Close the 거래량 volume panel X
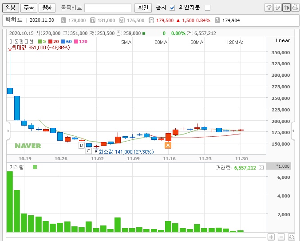Viewport: 300px width, 241px height. pyautogui.click(x=261, y=168)
